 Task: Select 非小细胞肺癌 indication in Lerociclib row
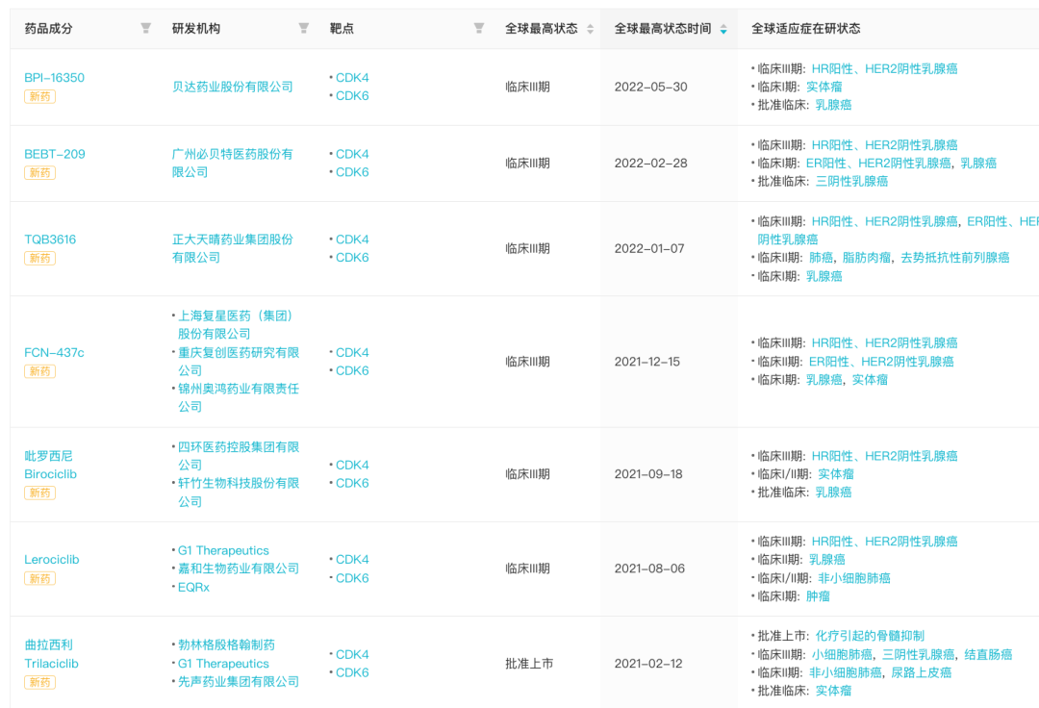pos(853,578)
